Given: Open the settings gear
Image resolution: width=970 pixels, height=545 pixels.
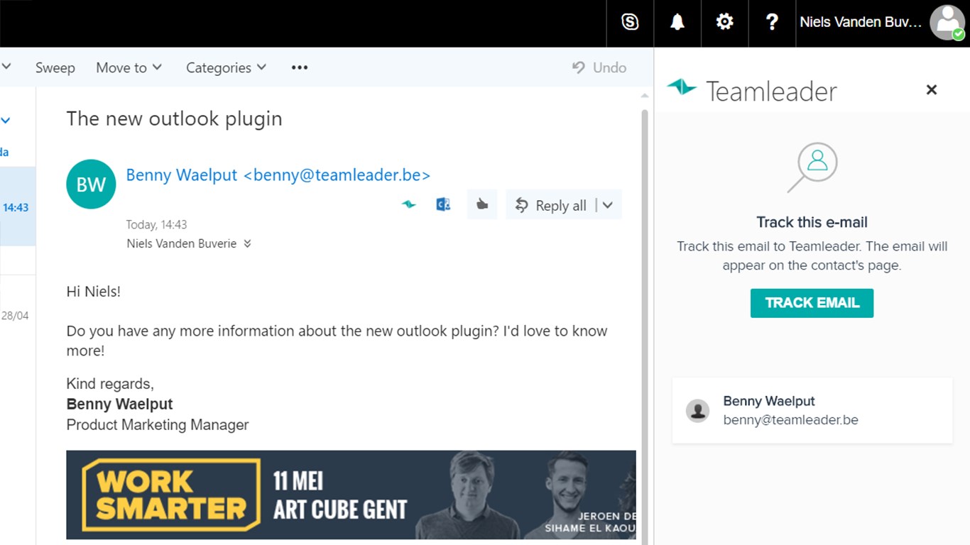Looking at the screenshot, I should pyautogui.click(x=724, y=22).
